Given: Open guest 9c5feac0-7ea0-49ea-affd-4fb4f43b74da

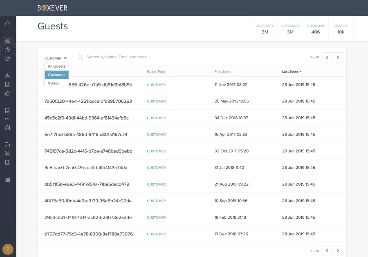Looking at the screenshot, I should [x=86, y=168].
